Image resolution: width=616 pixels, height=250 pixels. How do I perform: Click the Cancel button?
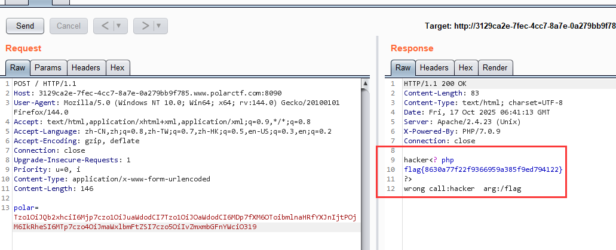coord(69,26)
